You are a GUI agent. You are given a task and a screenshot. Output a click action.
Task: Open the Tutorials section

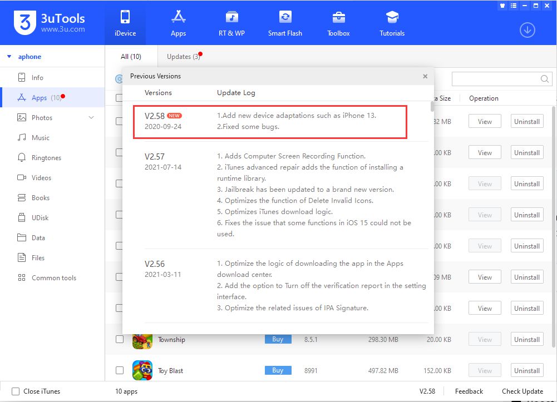392,23
